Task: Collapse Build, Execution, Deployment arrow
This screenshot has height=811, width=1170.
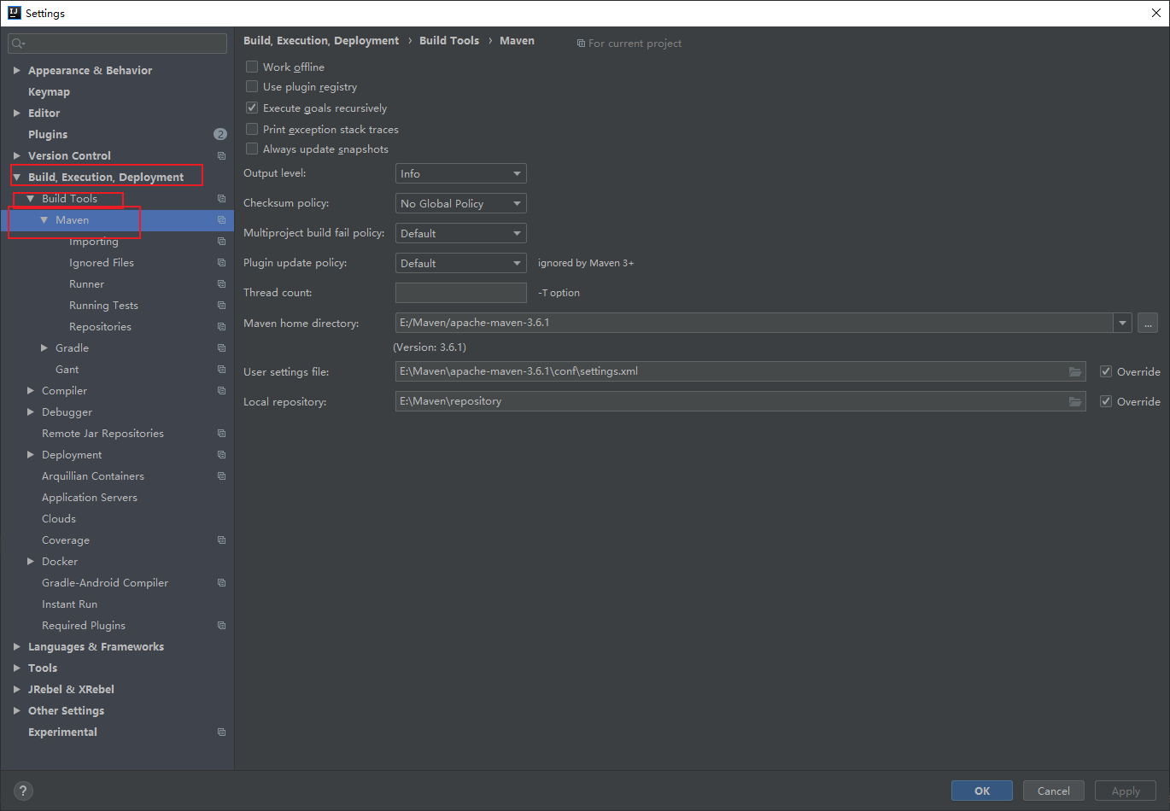Action: pos(16,178)
